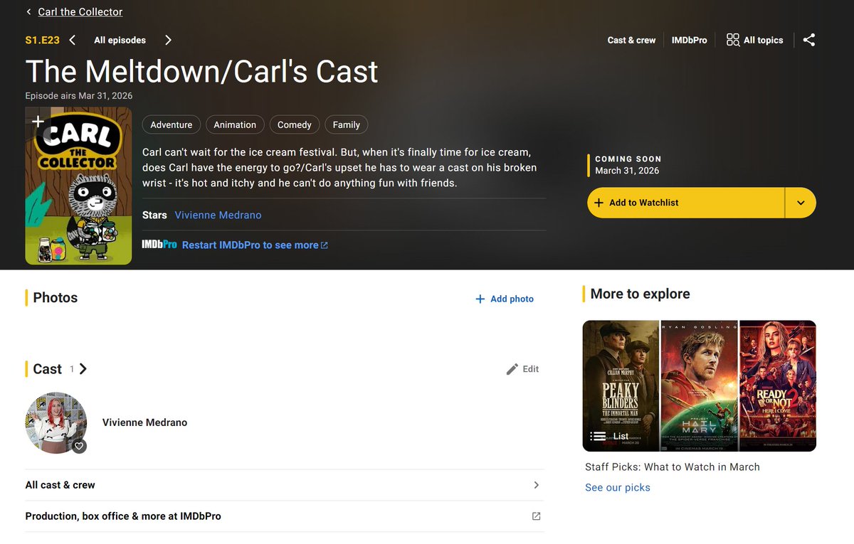
Task: Open the Photos section heading
Action: point(56,298)
